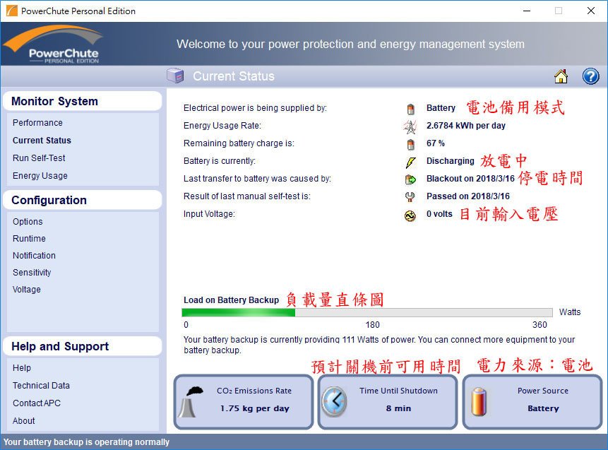Click the self-test wrench icon beside Passed
Image resolution: width=608 pixels, height=450 pixels.
(410, 197)
